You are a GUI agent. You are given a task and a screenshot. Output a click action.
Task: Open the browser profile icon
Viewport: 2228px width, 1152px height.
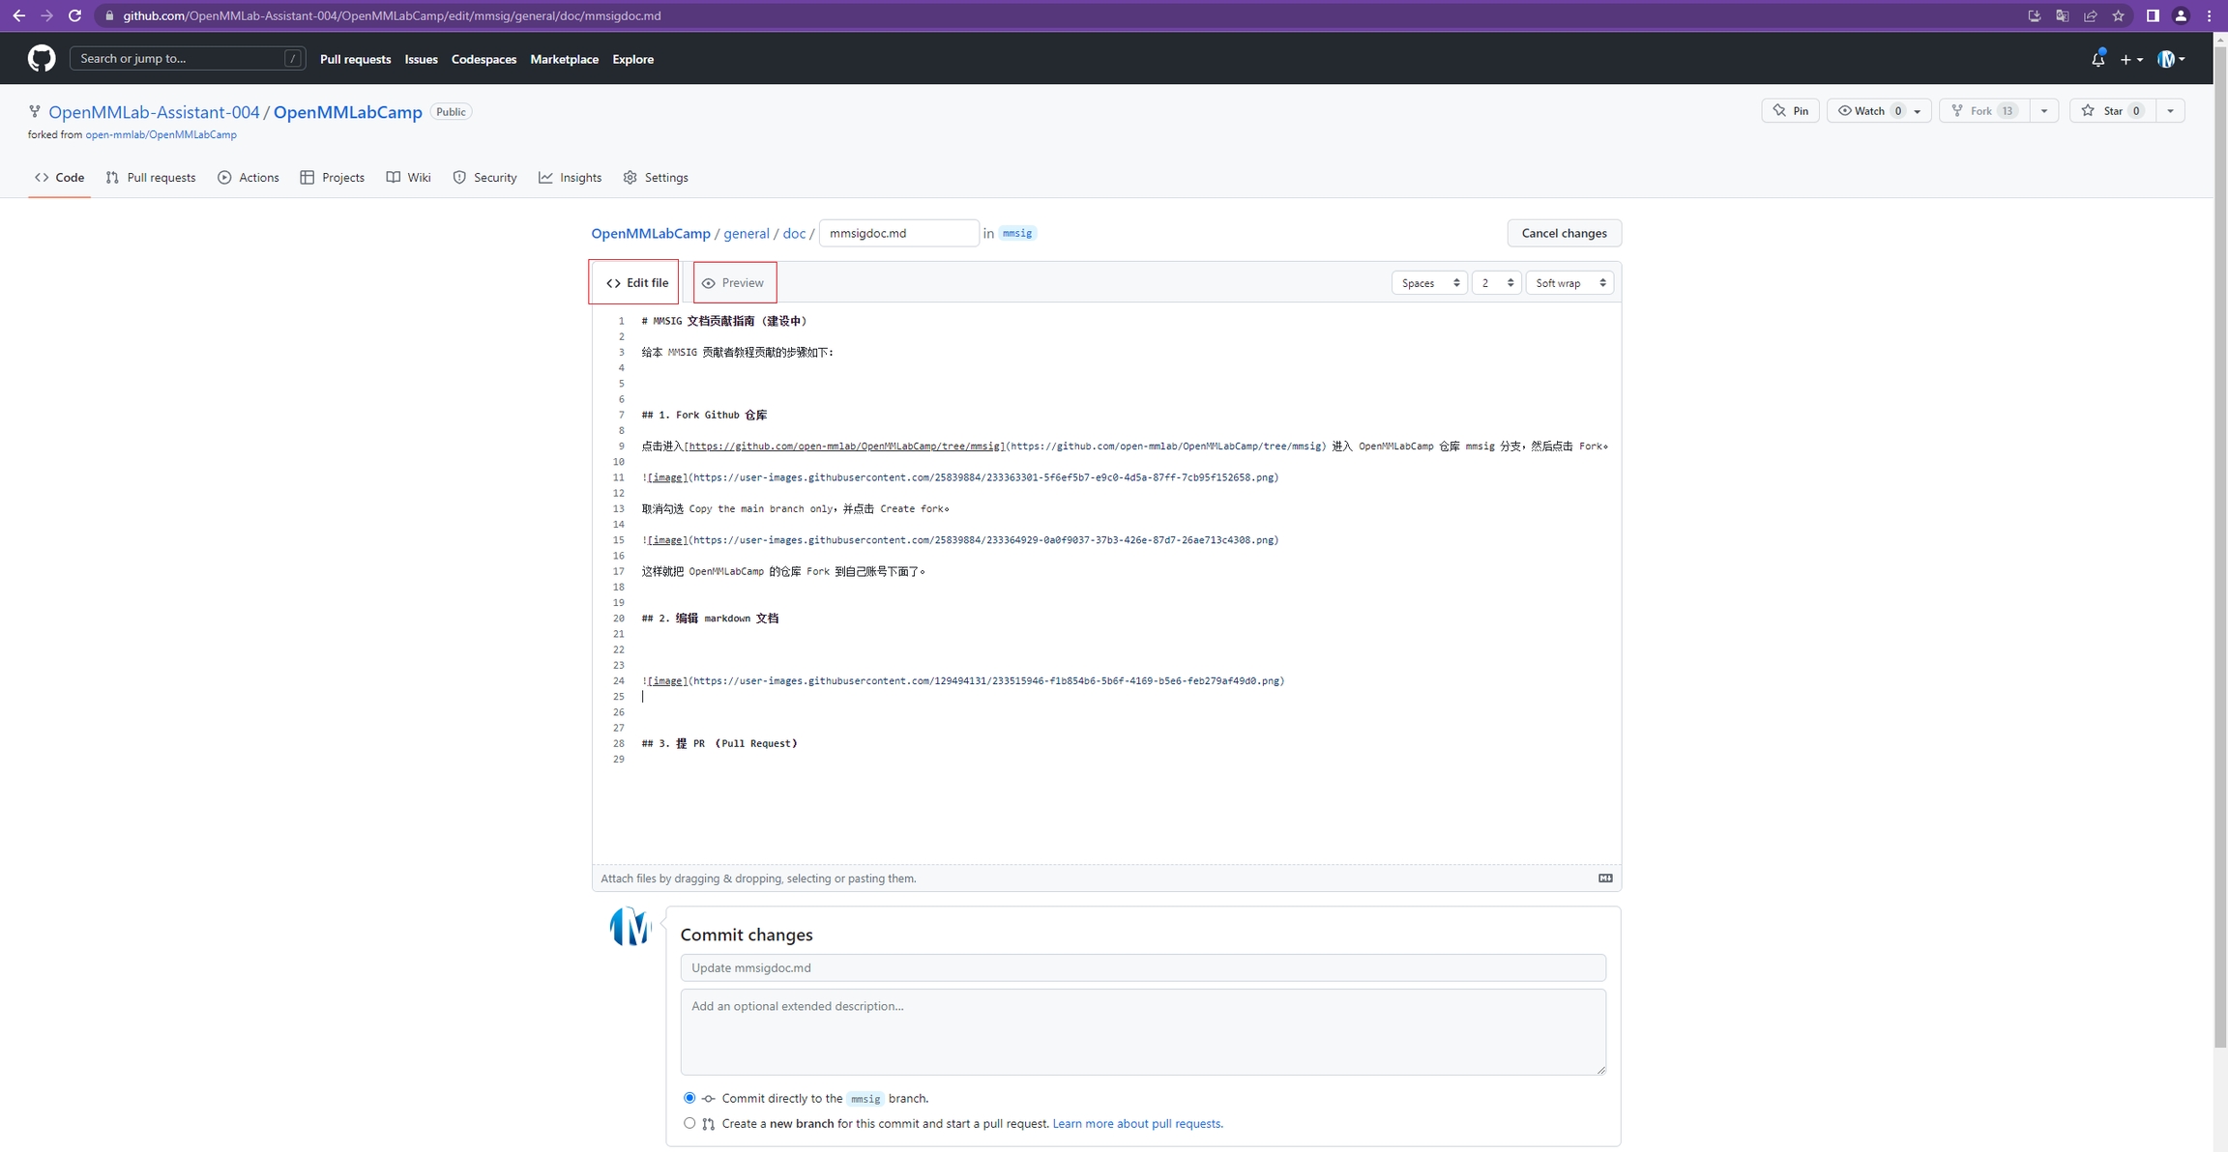[x=2181, y=15]
